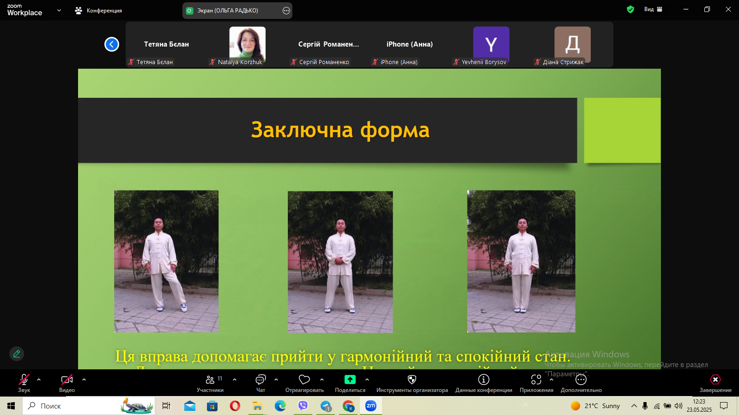This screenshot has height=415, width=739.
Task: Click the Zoom Workplace logo
Action: point(24,10)
